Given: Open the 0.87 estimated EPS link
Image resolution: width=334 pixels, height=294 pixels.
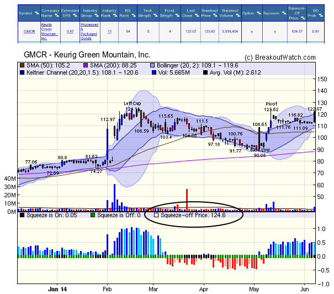Looking at the screenshot, I should (70, 32).
